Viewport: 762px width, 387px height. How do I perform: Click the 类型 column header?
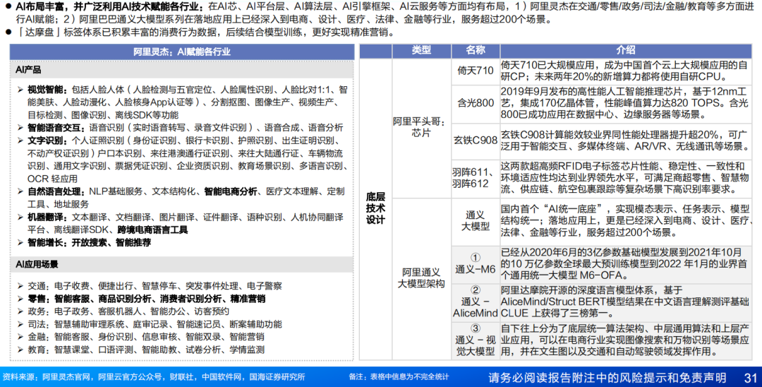point(421,50)
